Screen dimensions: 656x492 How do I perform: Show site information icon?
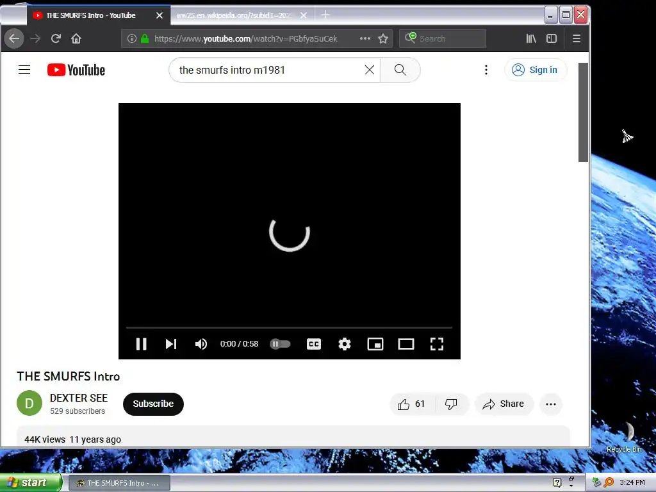coord(132,38)
